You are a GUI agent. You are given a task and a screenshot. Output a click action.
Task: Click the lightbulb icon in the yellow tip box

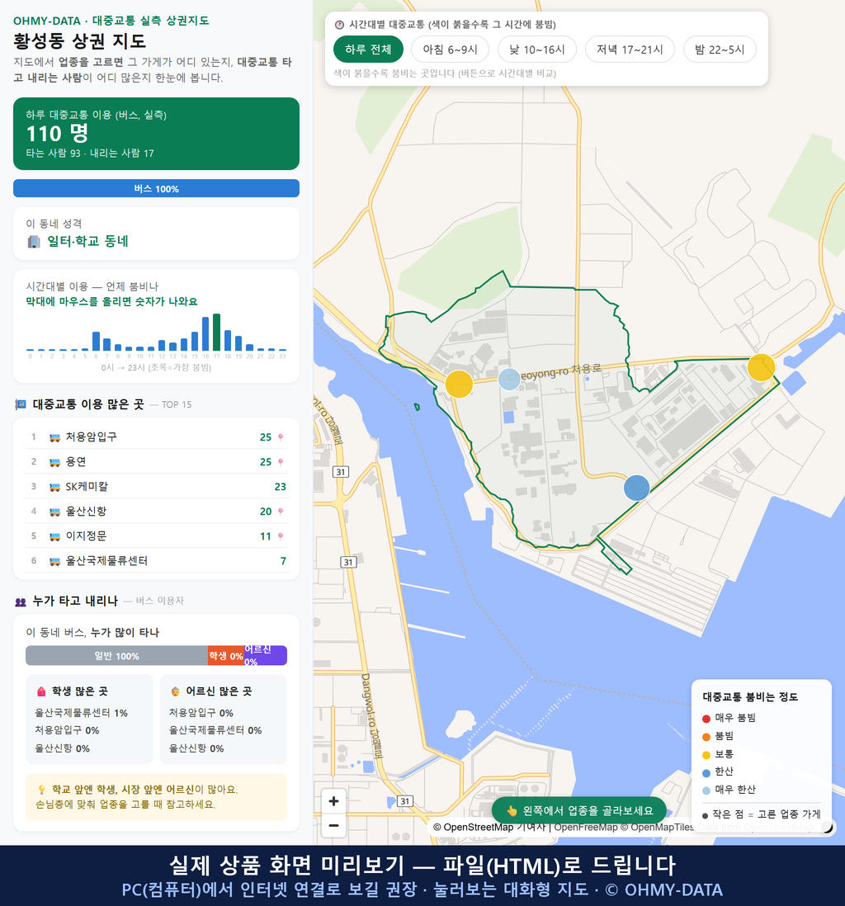point(41,790)
